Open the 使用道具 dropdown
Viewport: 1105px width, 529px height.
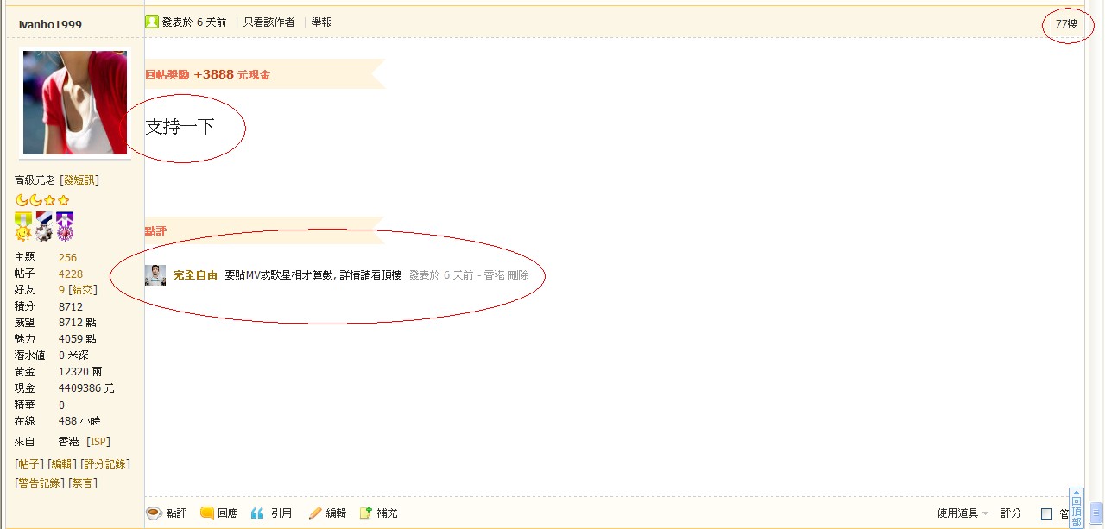coord(963,513)
